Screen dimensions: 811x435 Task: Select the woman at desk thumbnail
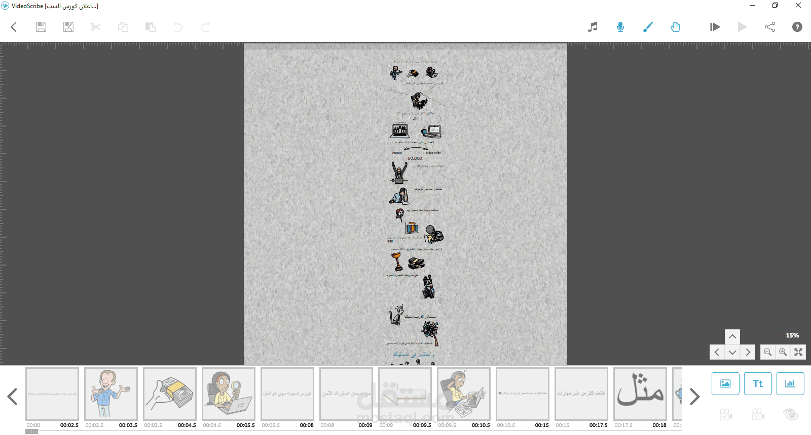464,394
